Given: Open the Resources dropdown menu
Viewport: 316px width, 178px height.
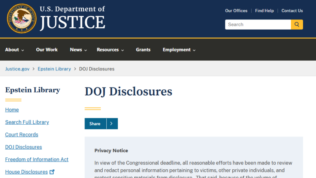Looking at the screenshot, I should point(110,50).
